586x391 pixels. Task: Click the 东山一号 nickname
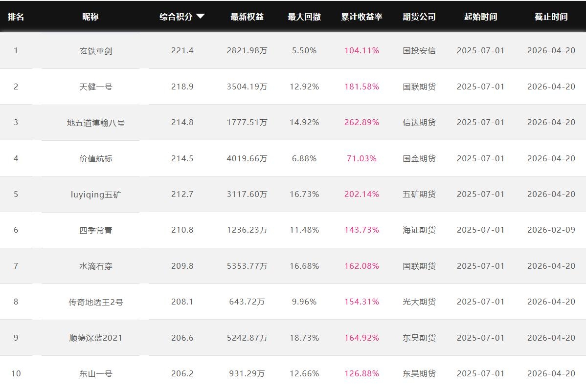pyautogui.click(x=96, y=374)
